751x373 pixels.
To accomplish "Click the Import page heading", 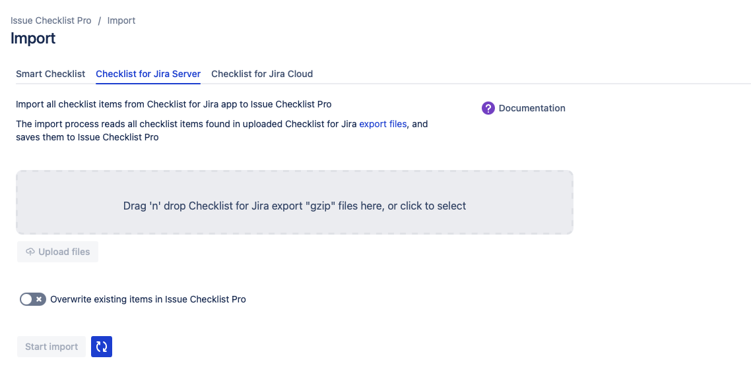I will click(x=33, y=38).
